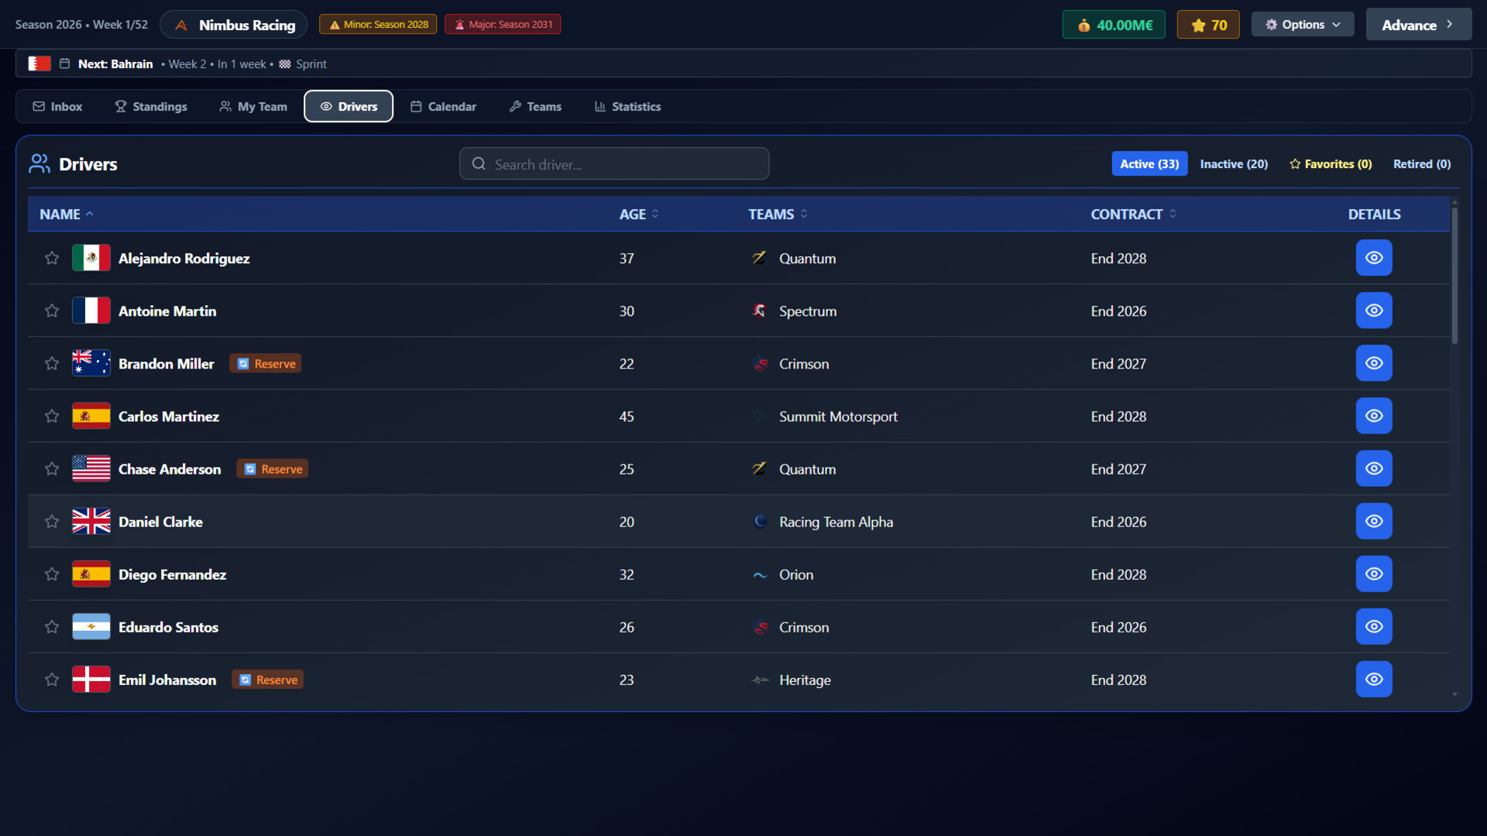Viewport: 1487px width, 836px height.
Task: Open the Statistics tab
Action: click(627, 106)
